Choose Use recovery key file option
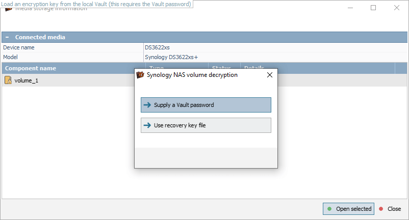The height and width of the screenshot is (220, 409). [206, 125]
